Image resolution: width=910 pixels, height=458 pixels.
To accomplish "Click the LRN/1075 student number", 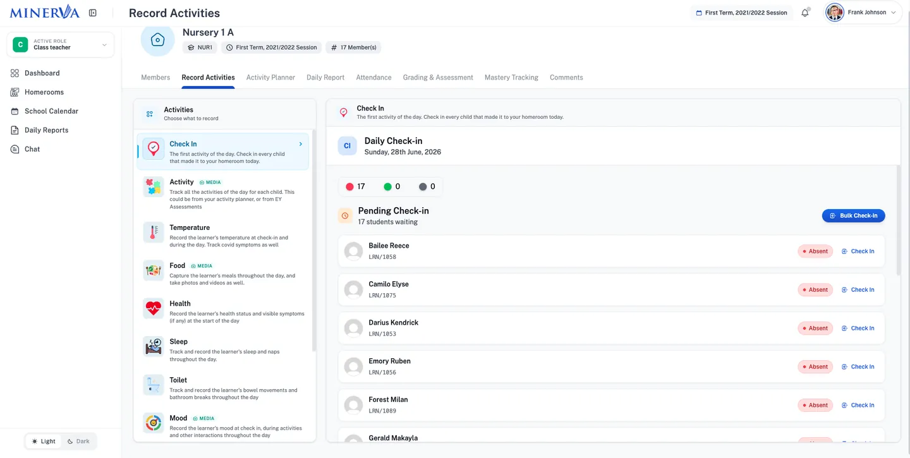I will [x=382, y=295].
